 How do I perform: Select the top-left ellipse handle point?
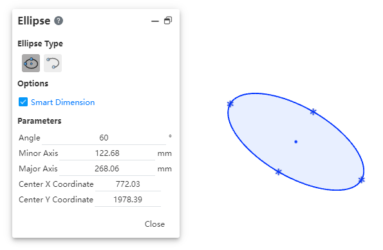(x=230, y=104)
